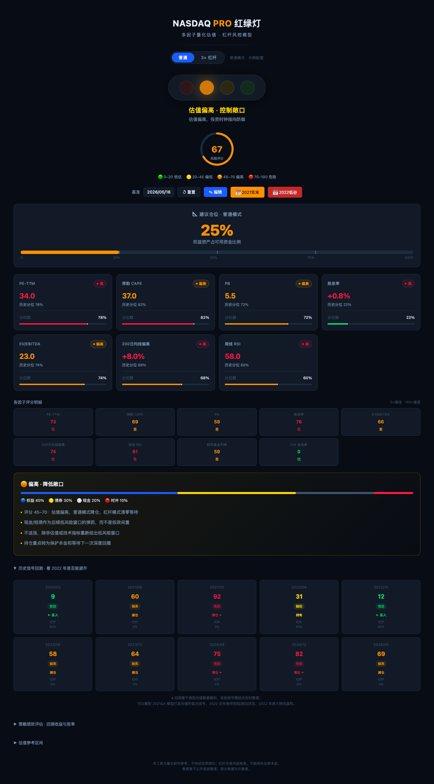
Task: Click the 高 badge on 200日均线偏离 card
Action: pos(203,344)
